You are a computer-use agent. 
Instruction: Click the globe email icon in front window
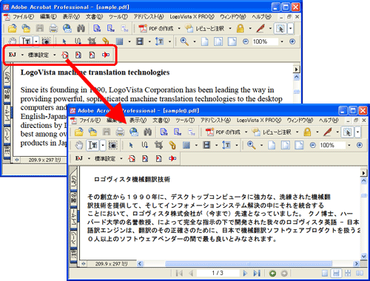(134, 132)
